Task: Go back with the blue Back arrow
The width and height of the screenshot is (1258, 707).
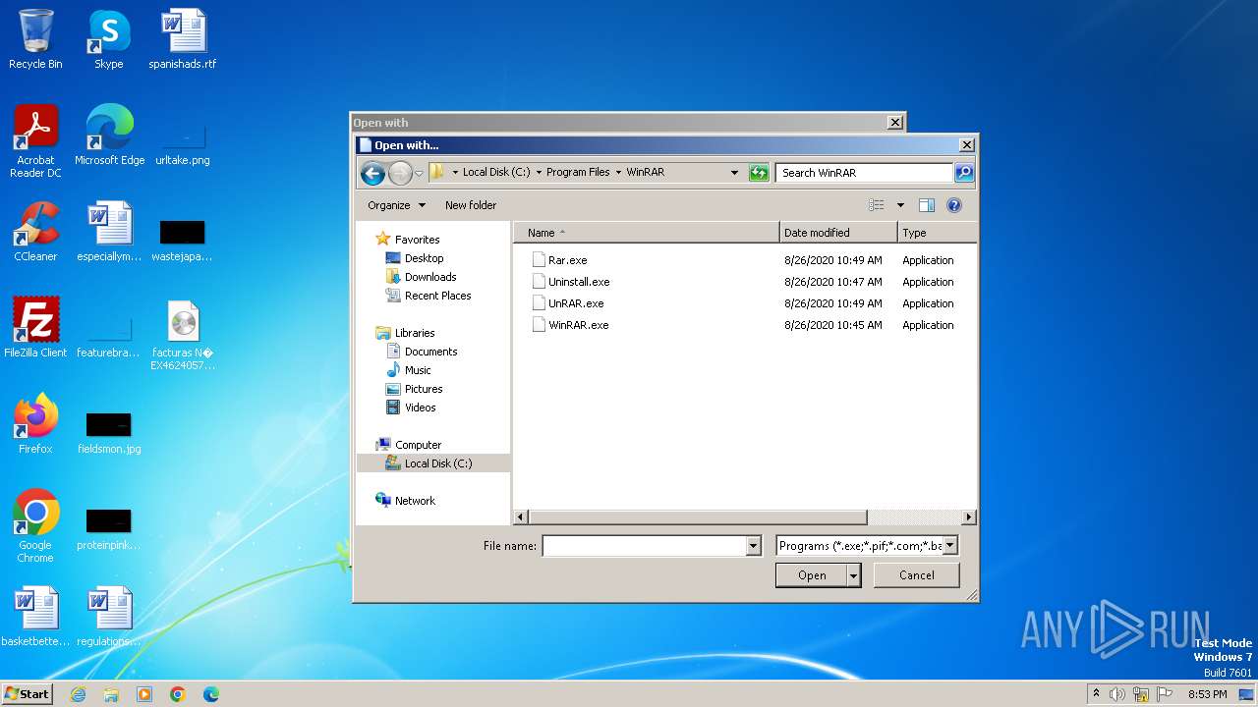Action: (372, 174)
